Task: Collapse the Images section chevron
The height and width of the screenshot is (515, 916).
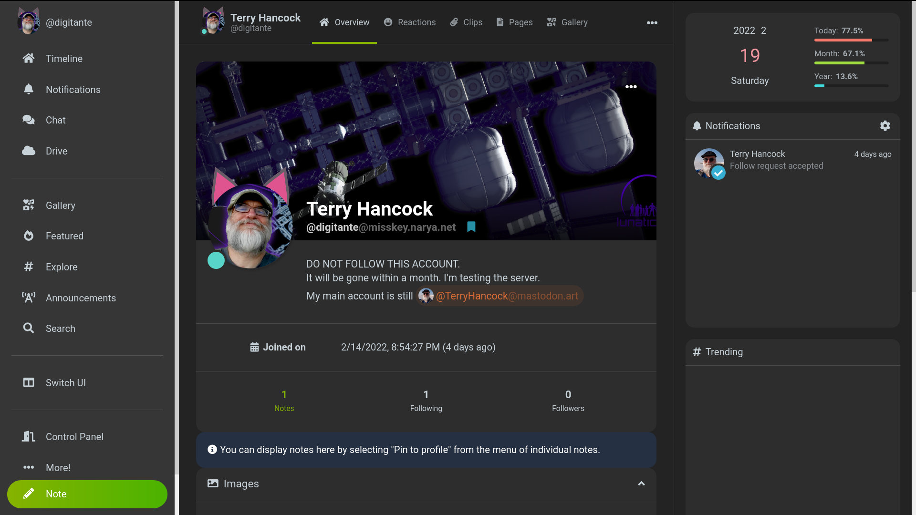Action: [641, 484]
